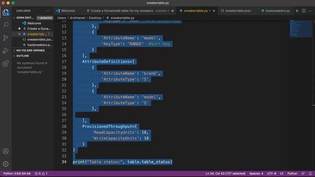Screen dimensions: 315x177
Task: Open Run and Debug view
Action: coord(5,51)
